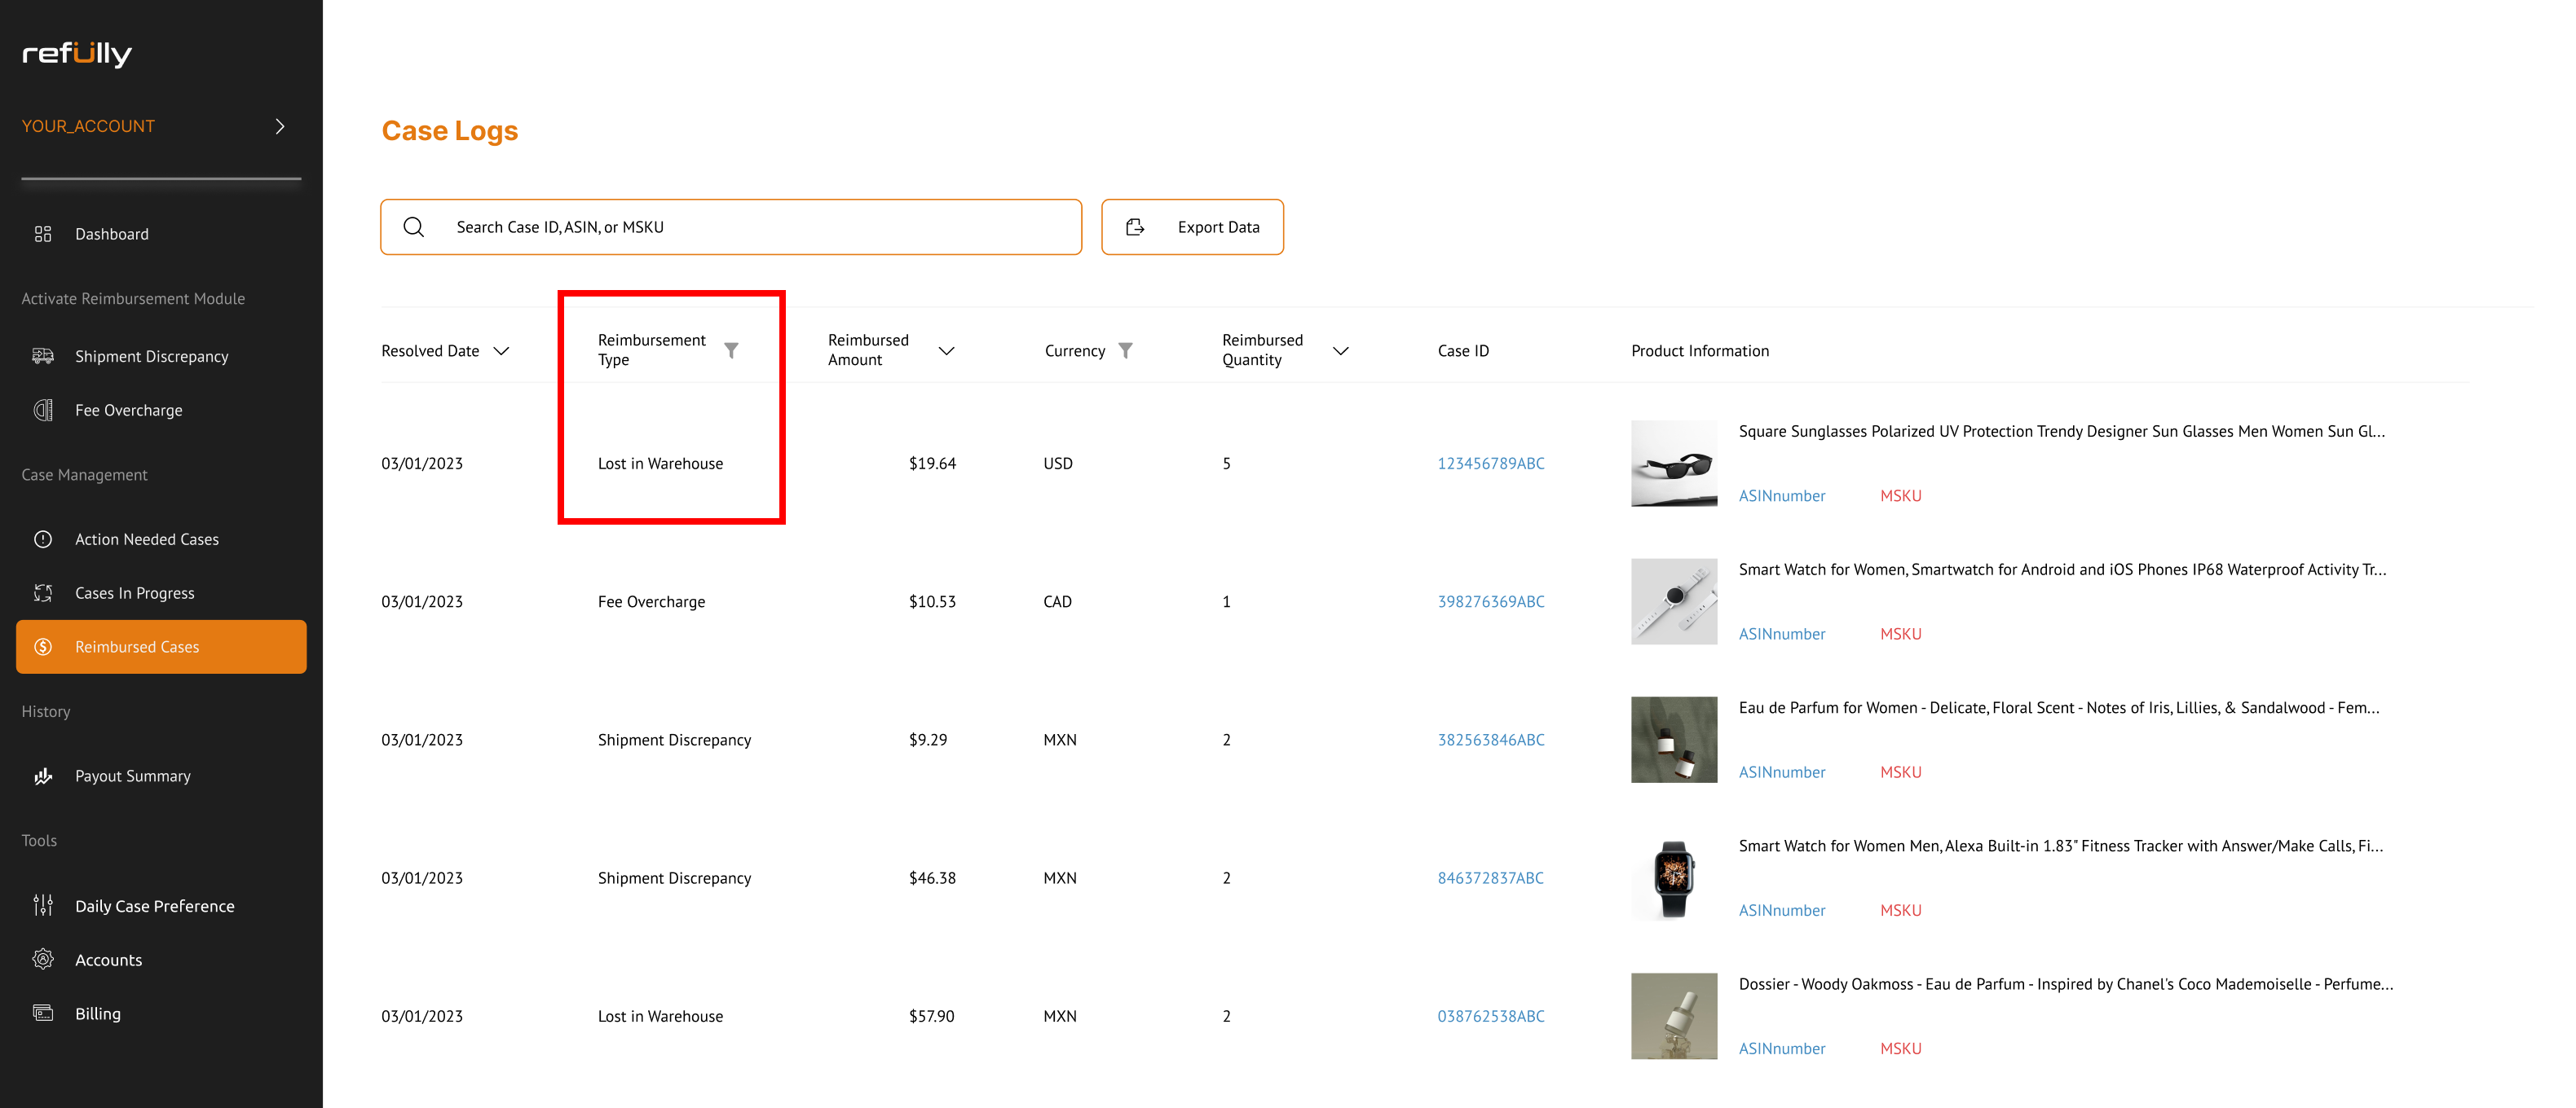Click MSKU for Eau de Parfum for Women
Viewport: 2576px width, 1108px height.
point(1901,772)
